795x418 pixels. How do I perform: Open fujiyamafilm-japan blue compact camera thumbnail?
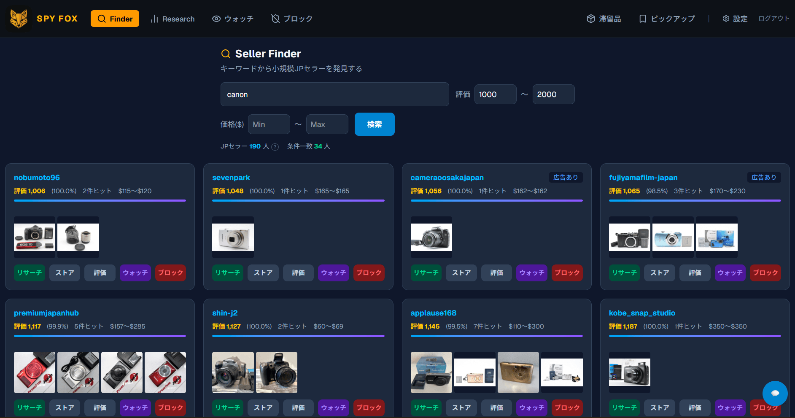(673, 237)
